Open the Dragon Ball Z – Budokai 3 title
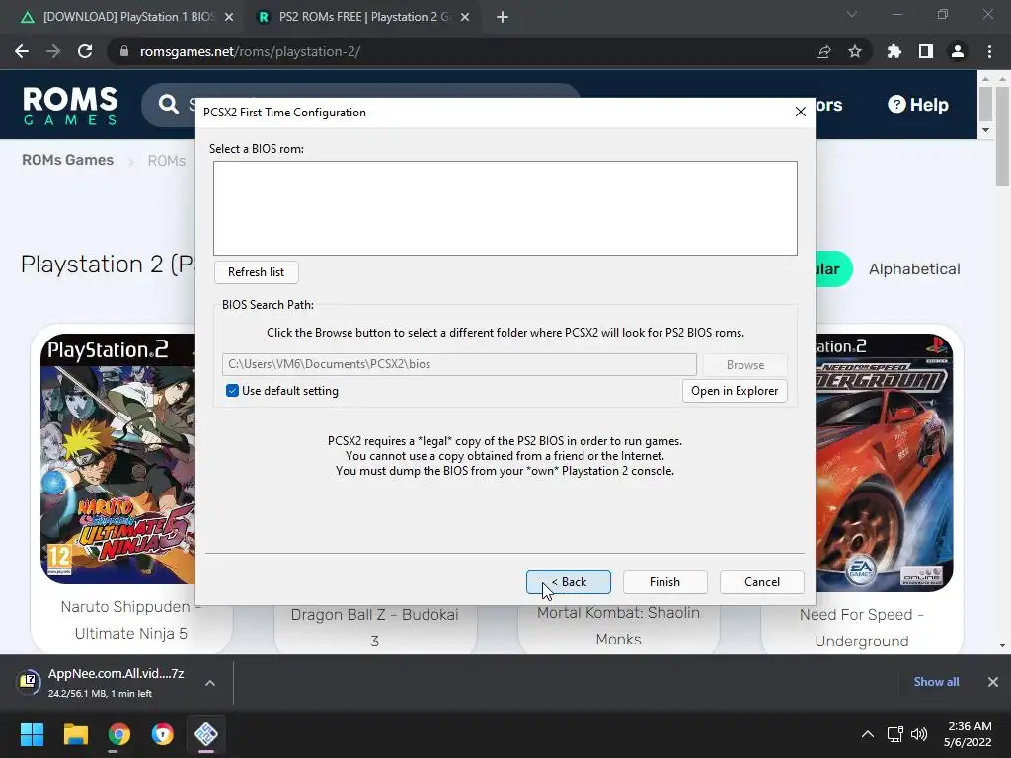 coord(374,627)
